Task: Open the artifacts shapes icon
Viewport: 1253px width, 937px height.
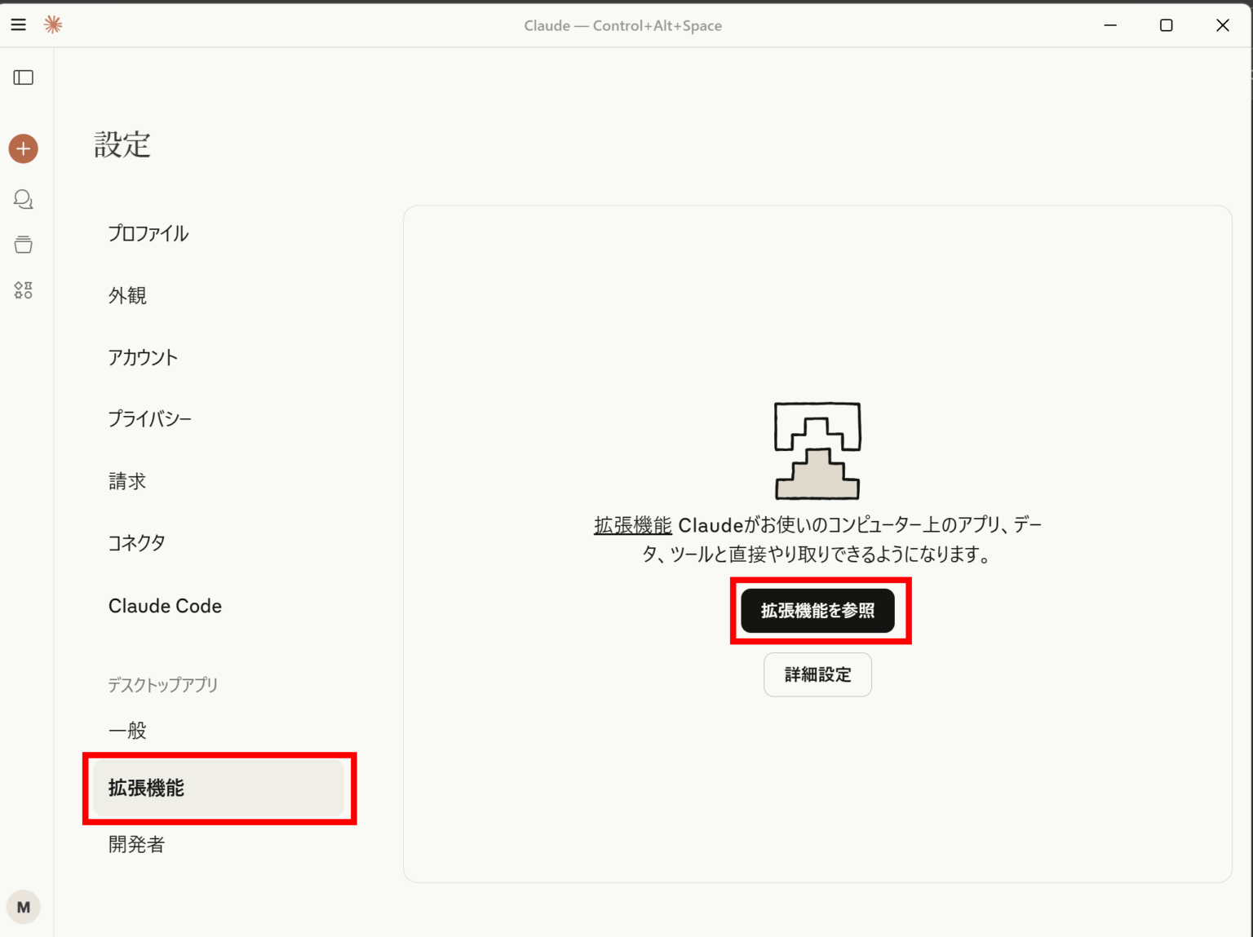Action: tap(24, 290)
